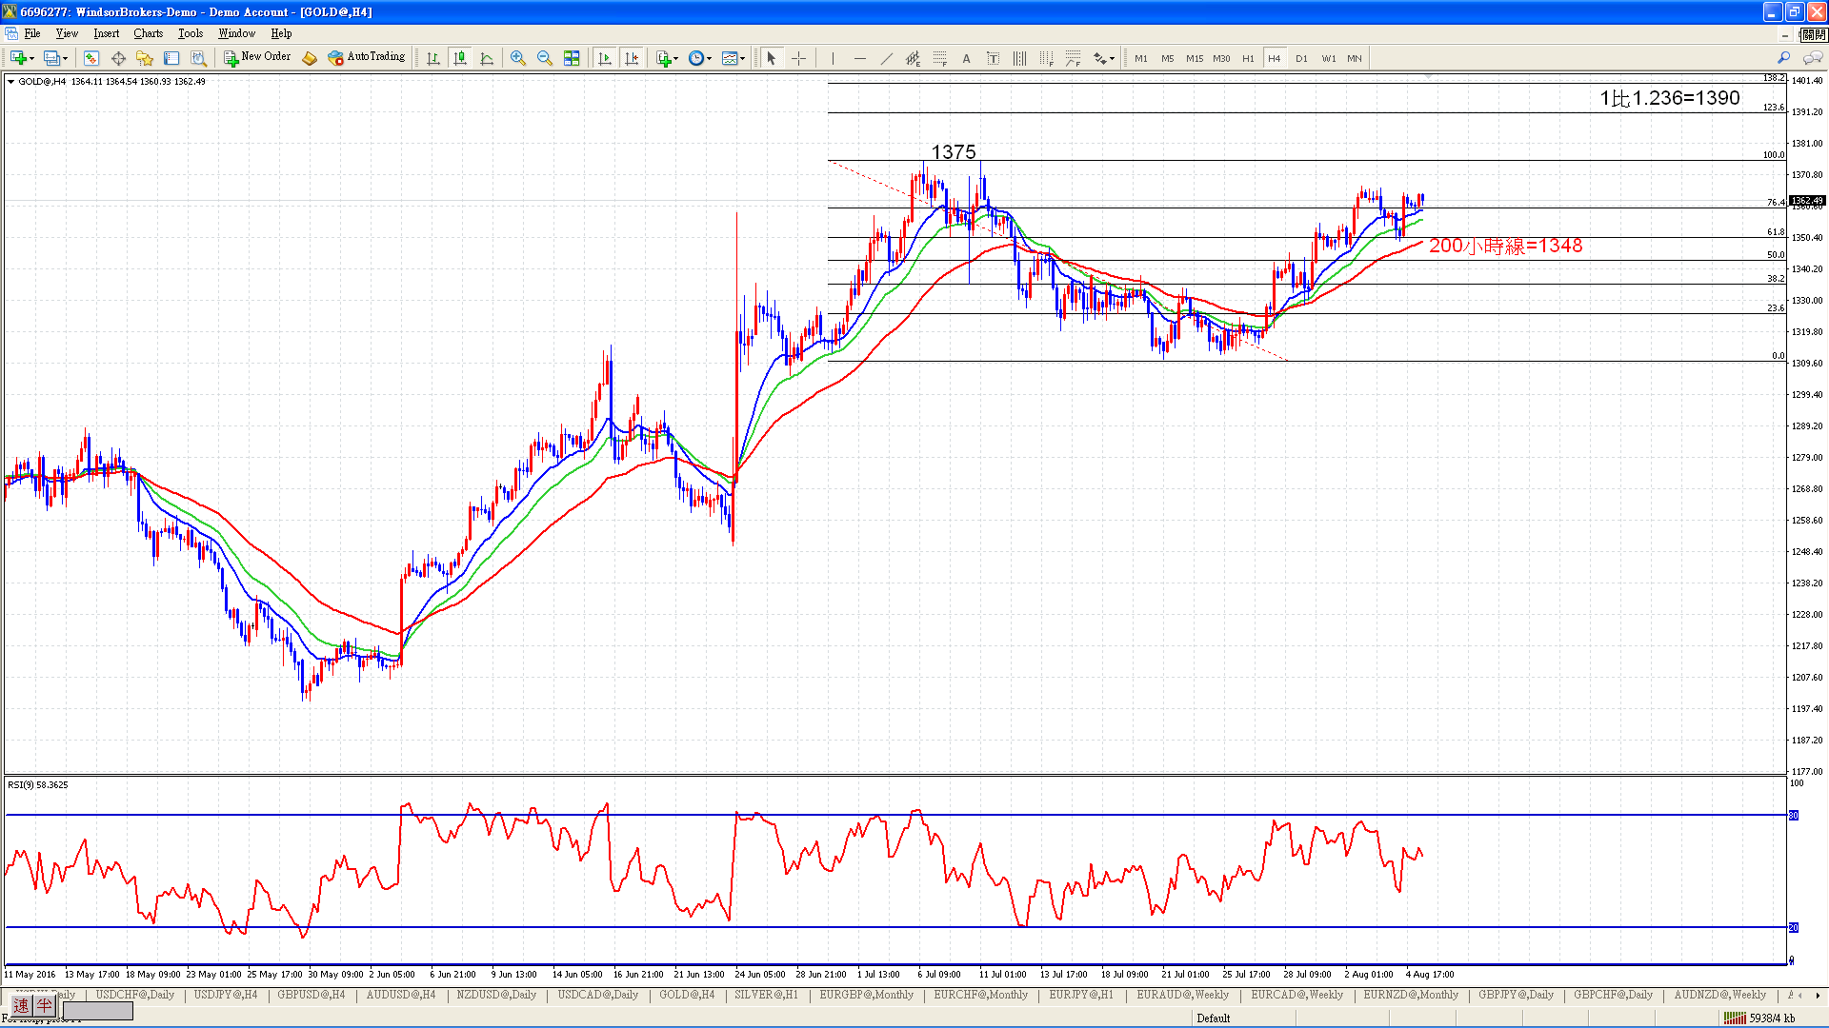1829x1028 pixels.
Task: Click the Zoom Out magnifier icon
Action: click(545, 58)
